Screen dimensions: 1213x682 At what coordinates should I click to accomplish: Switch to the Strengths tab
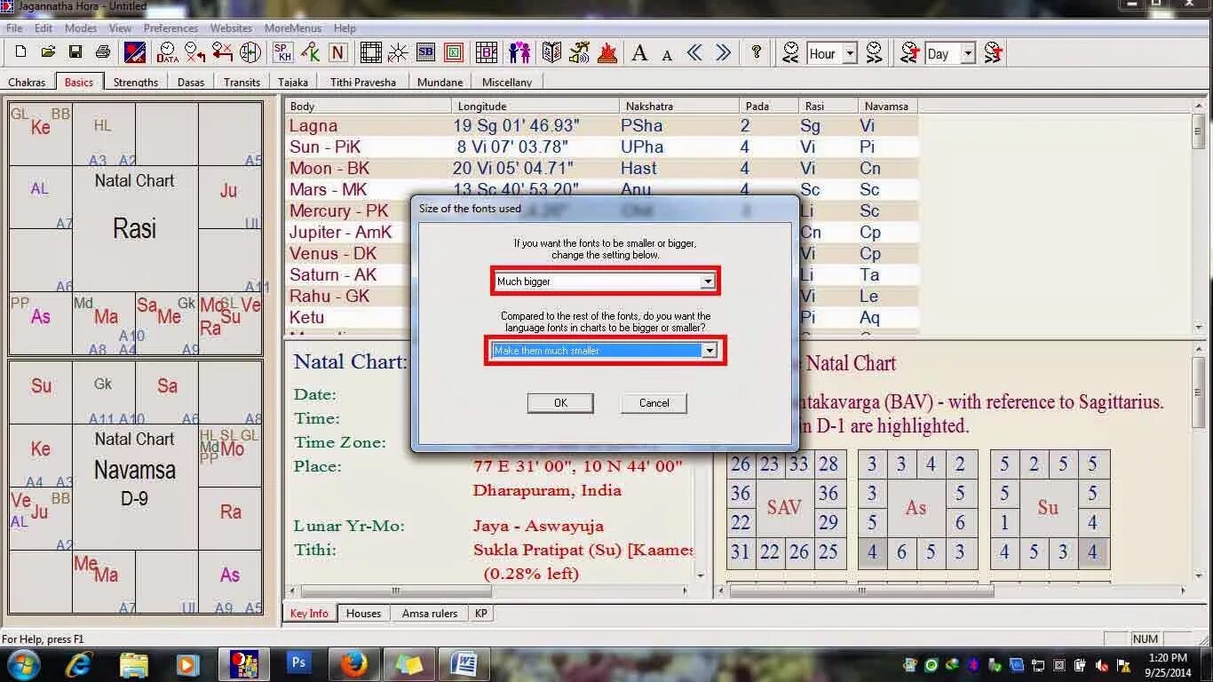(136, 82)
